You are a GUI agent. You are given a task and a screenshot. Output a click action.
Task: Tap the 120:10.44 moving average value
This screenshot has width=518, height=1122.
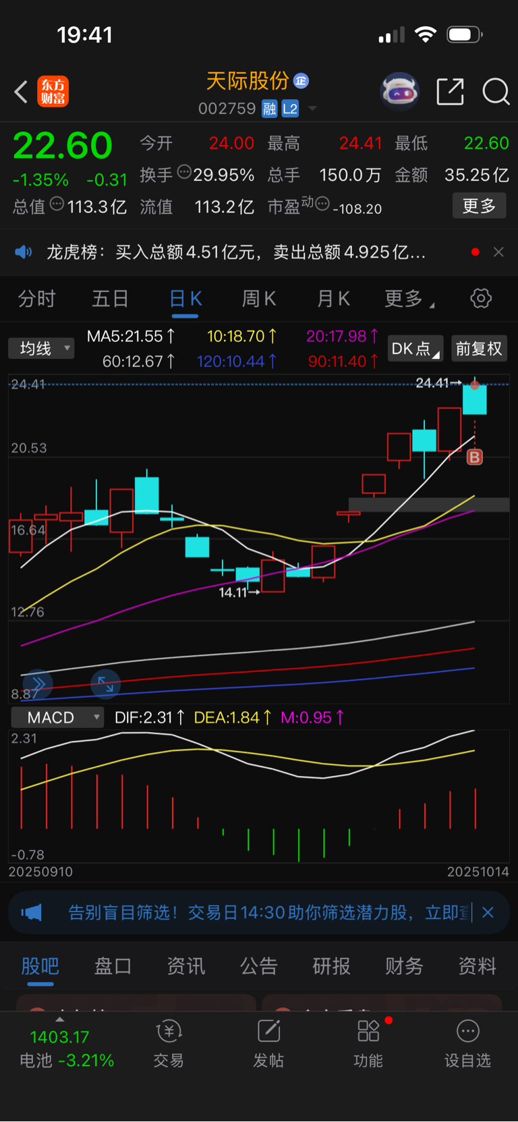pos(237,362)
